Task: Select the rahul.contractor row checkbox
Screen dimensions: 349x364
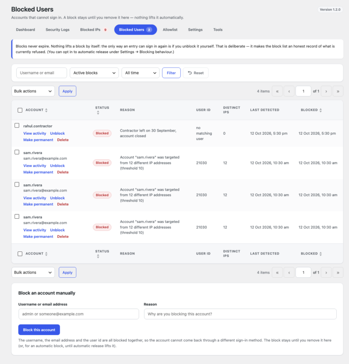Action: pos(17,125)
